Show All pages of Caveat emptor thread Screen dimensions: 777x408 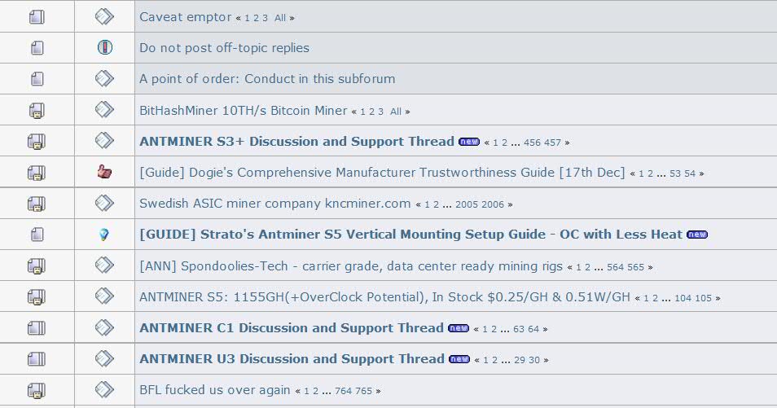[x=280, y=19]
